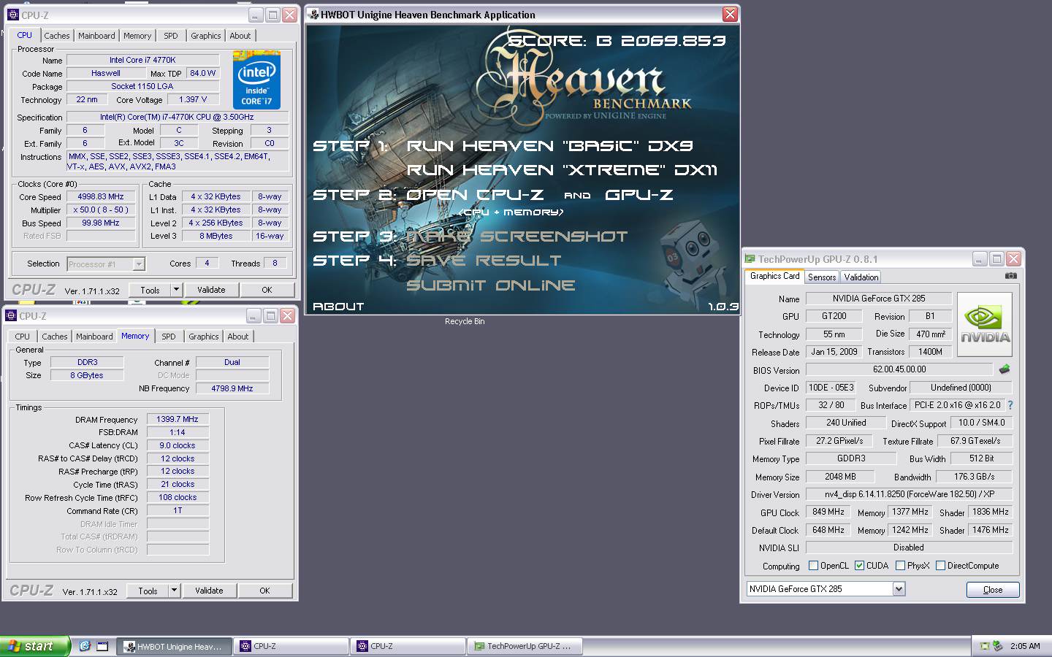
Task: Click the GPU Clock value 849 MHz
Action: (828, 512)
